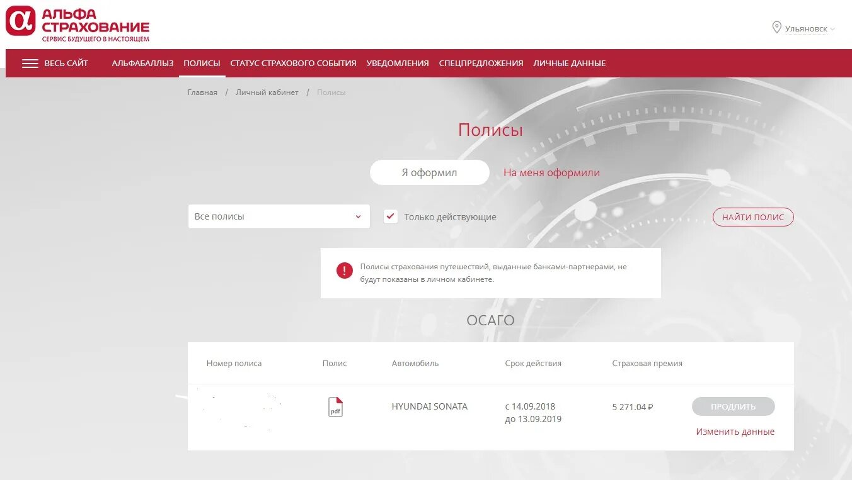Viewport: 852px width, 480px height.
Task: Go to 'Главная' breadcrumb link
Action: point(202,92)
